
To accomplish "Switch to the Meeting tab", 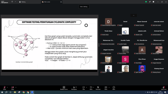I will [22, 2].
